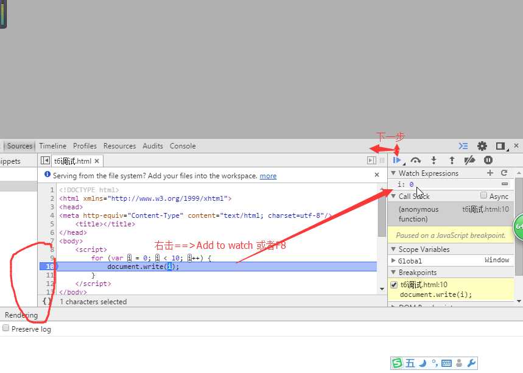The width and height of the screenshot is (523, 373).
Task: Open the Audits panel tab
Action: pyautogui.click(x=153, y=146)
